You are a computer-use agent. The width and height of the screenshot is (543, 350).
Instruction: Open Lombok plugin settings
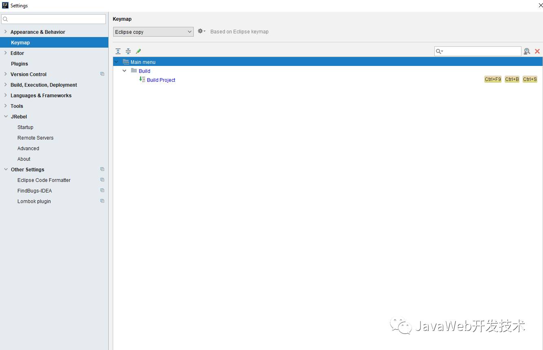pos(34,201)
